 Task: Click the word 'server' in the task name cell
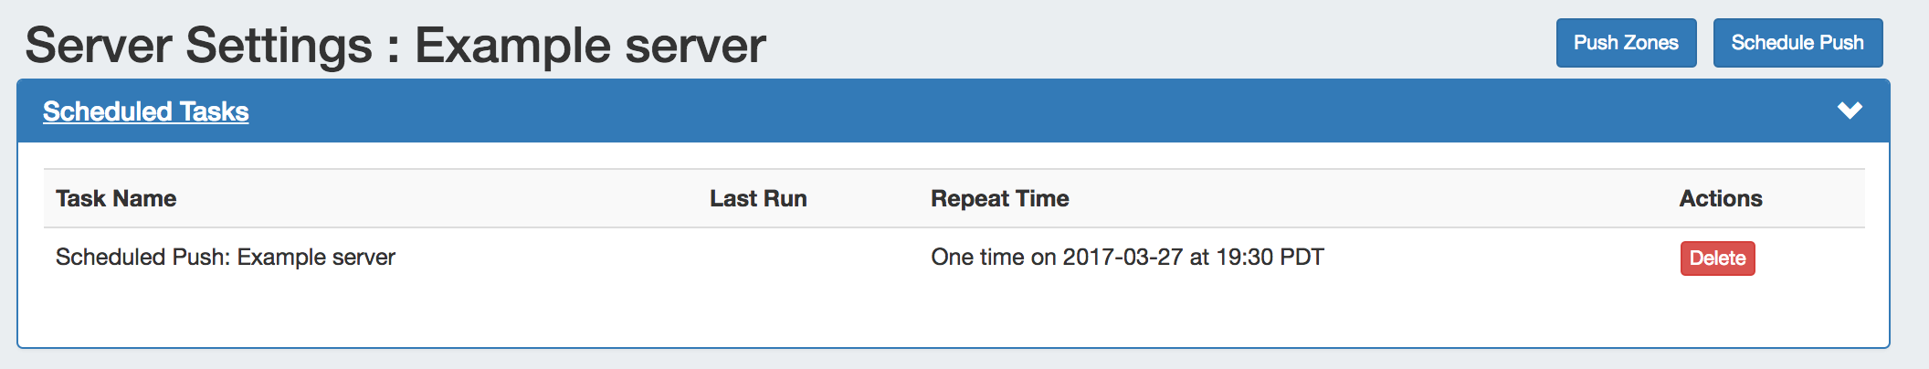(x=364, y=258)
